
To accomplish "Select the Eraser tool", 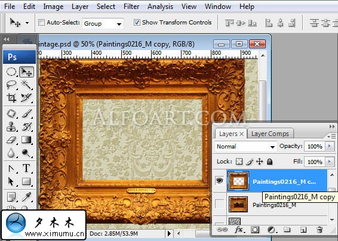I will (x=11, y=140).
